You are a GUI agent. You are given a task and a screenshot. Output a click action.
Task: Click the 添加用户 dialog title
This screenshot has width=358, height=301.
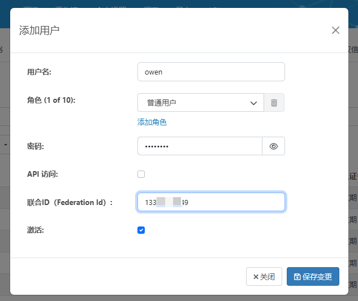pos(39,30)
